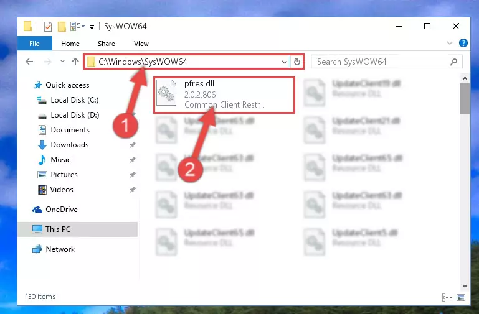Screen dimensions: 479x314
Task: Open Help with the question mark icon
Action: pos(463,43)
